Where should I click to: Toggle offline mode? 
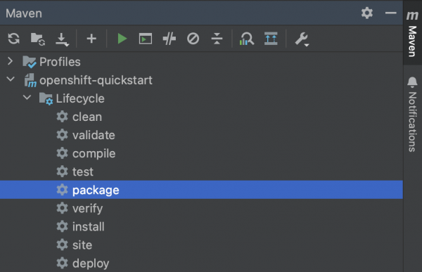pos(170,39)
